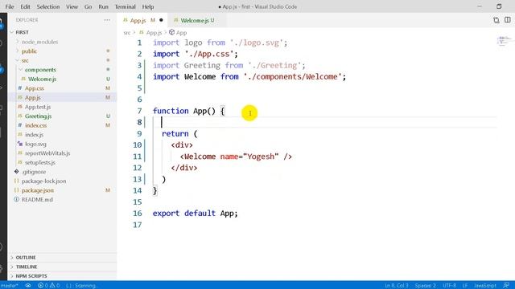
Task: Click the 'return (' code line
Action: (x=179, y=134)
